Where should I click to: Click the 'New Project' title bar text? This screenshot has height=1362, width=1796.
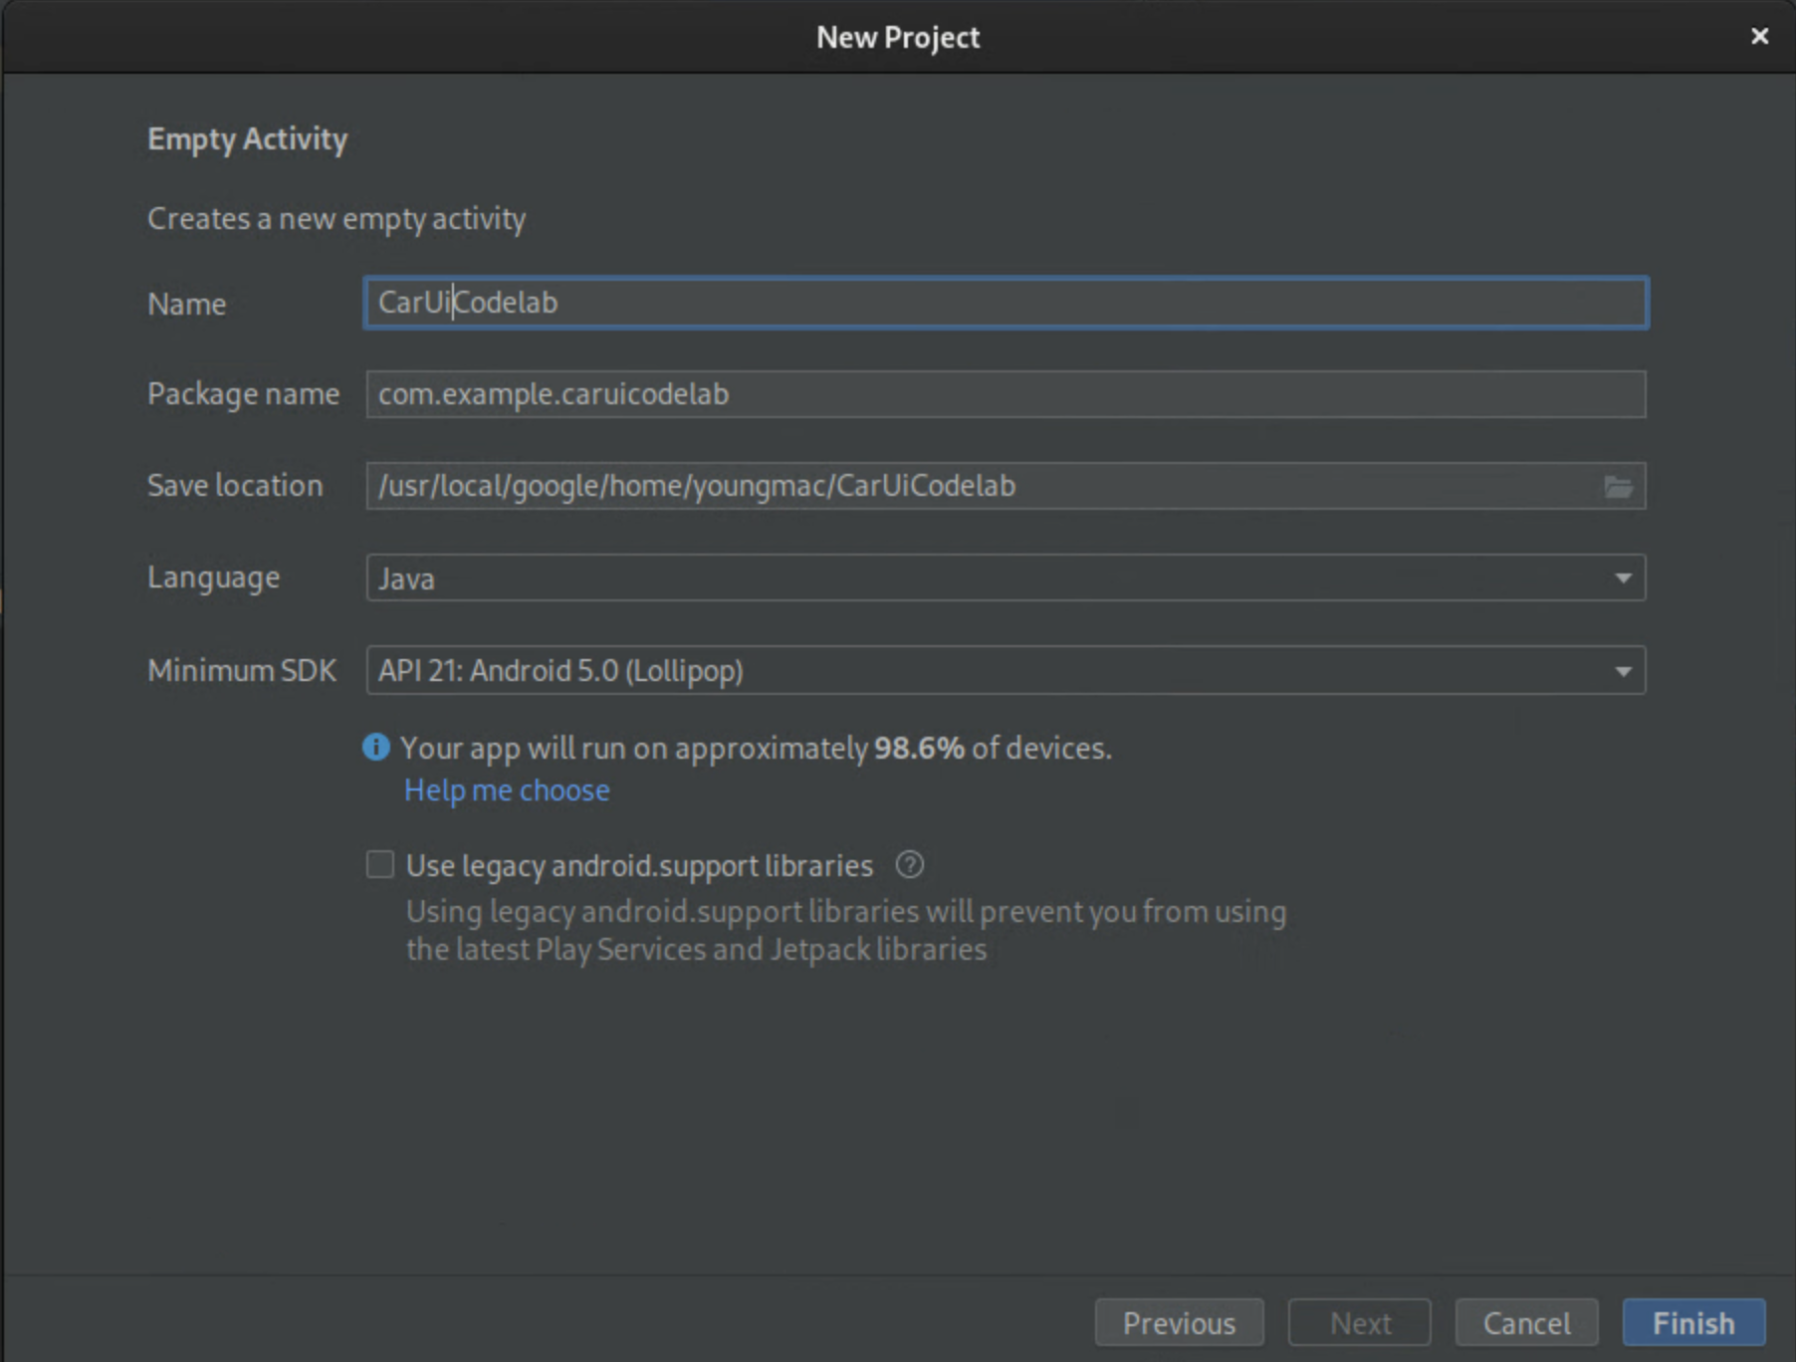click(x=898, y=37)
